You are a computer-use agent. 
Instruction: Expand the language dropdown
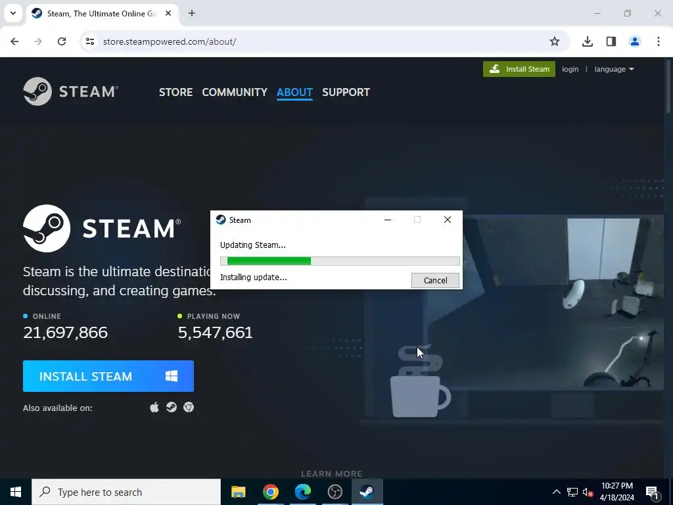[614, 69]
